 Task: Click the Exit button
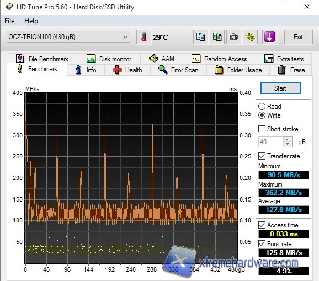(298, 37)
